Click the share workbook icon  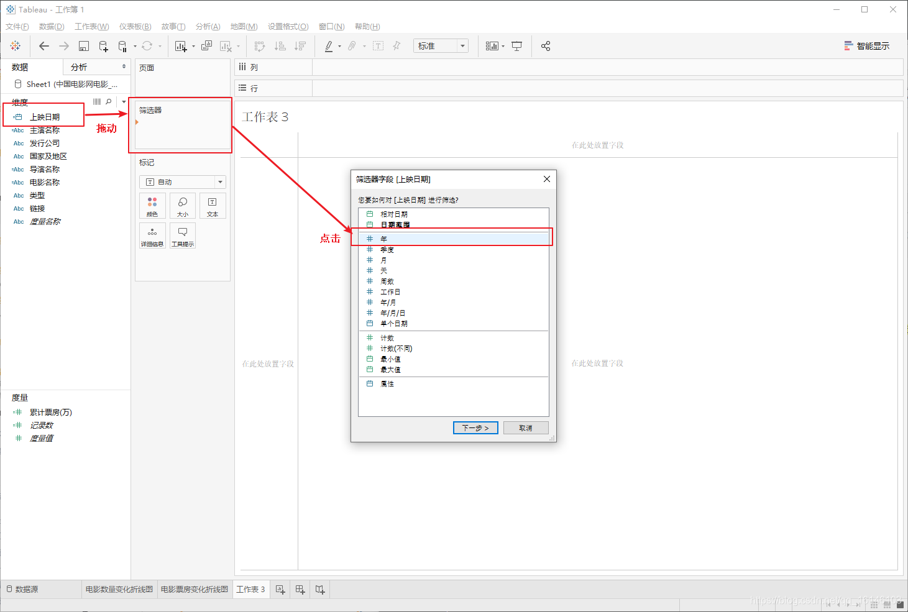546,46
